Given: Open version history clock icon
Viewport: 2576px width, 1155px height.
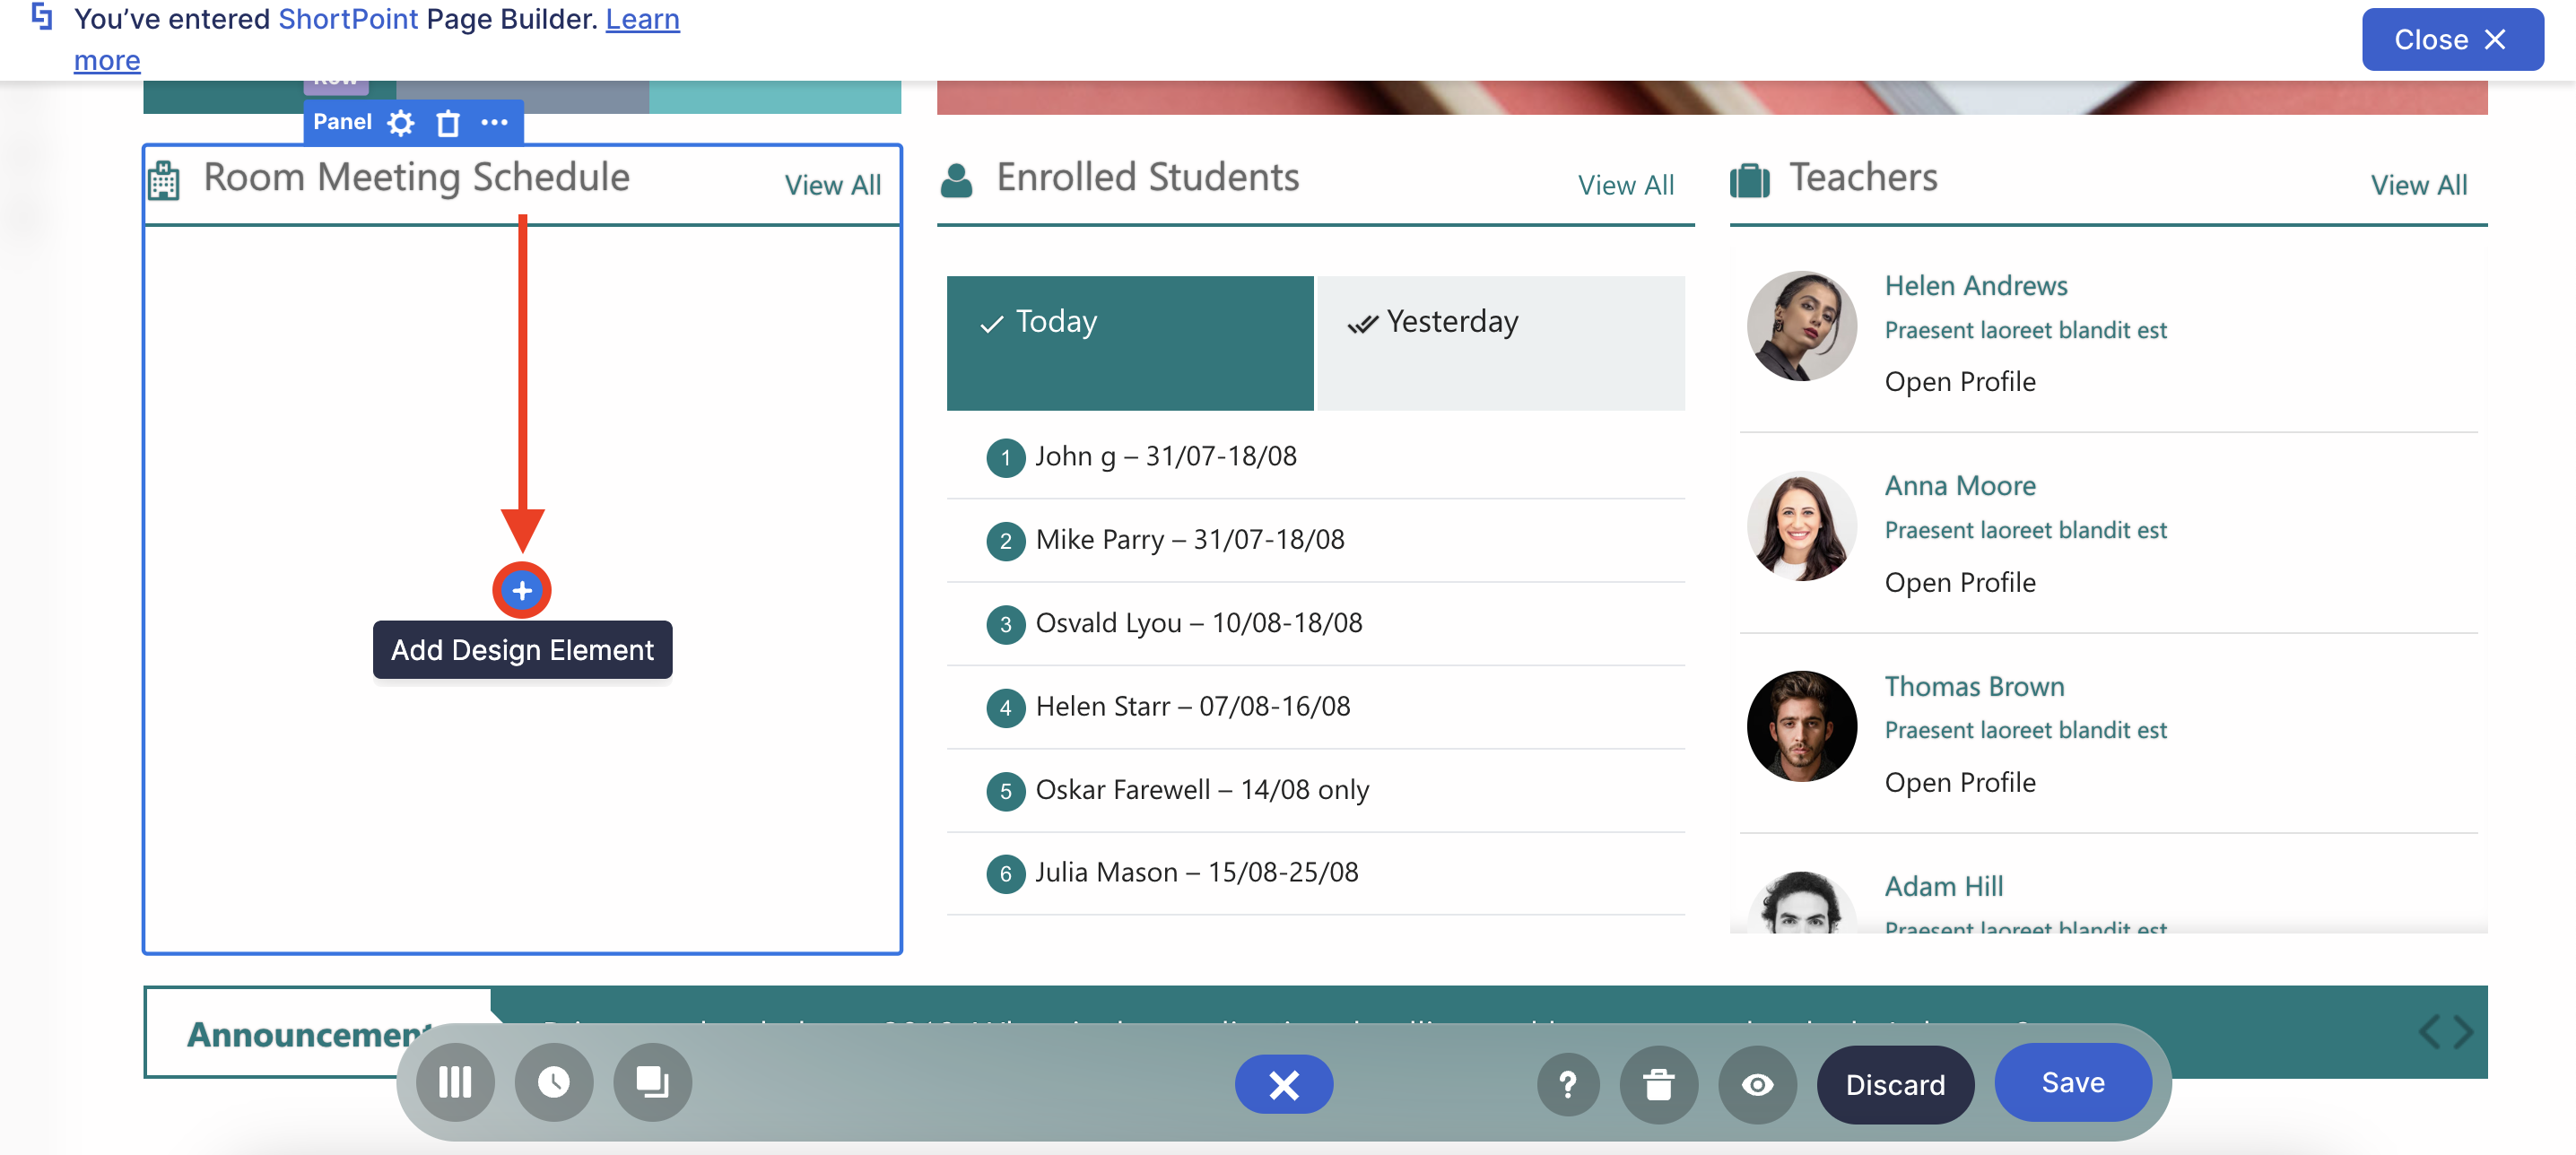Looking at the screenshot, I should [x=554, y=1082].
